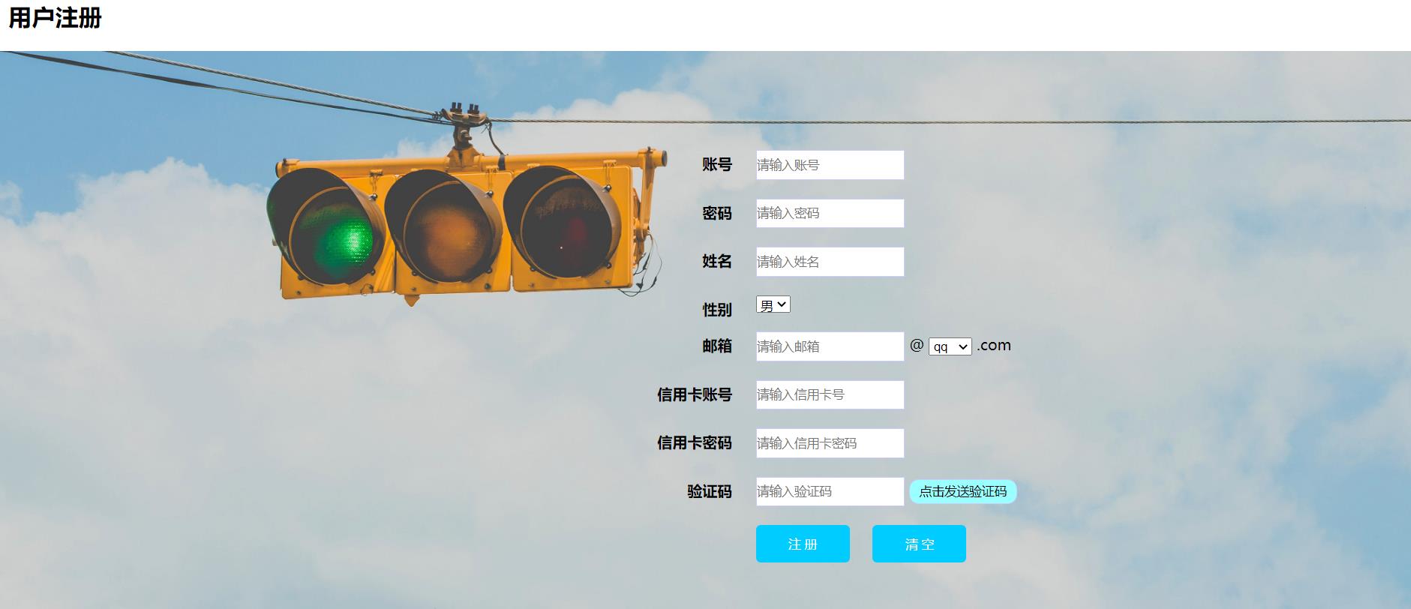The height and width of the screenshot is (609, 1411).
Task: Click the 性别 field label
Action: [717, 310]
